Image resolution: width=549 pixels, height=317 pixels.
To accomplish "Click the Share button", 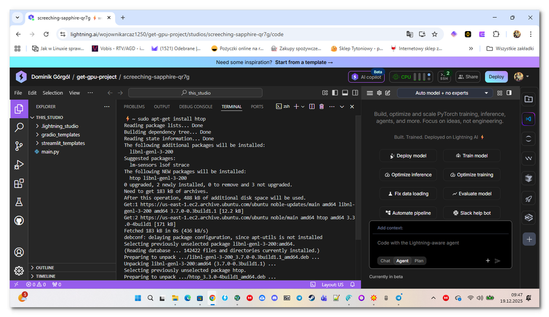I will [468, 77].
